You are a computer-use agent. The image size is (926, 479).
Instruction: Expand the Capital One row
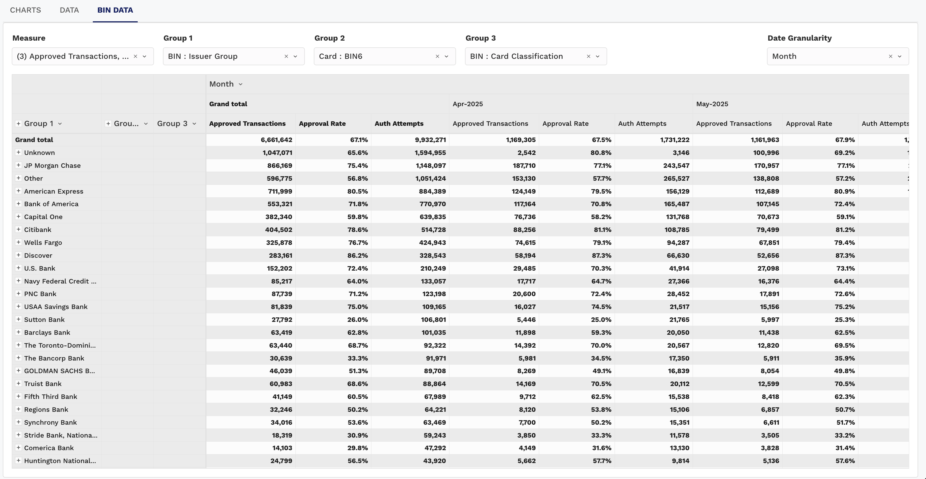click(18, 217)
